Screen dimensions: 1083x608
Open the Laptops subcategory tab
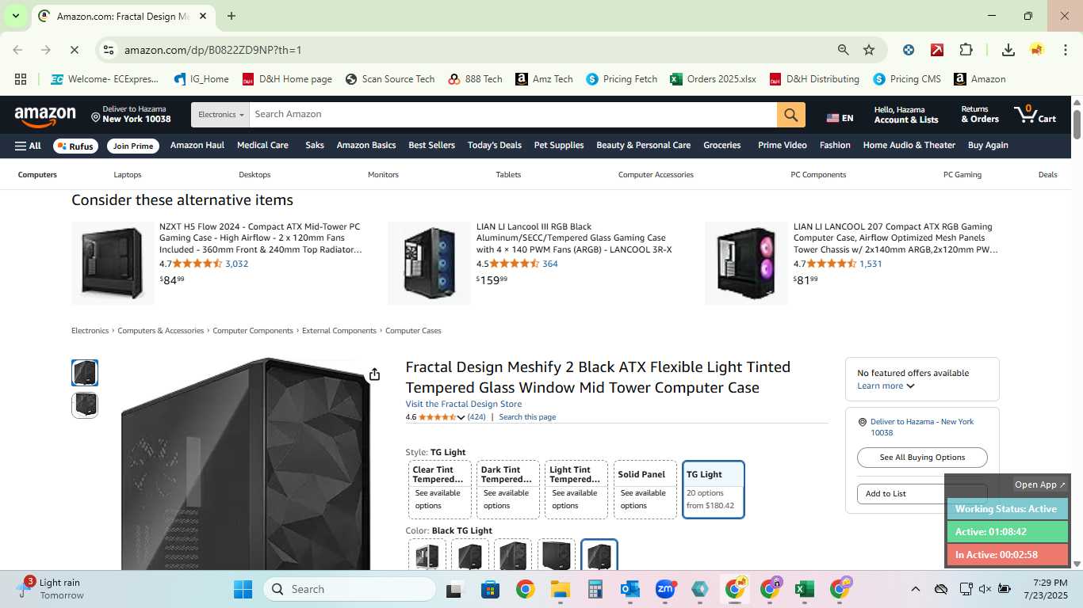tap(128, 175)
